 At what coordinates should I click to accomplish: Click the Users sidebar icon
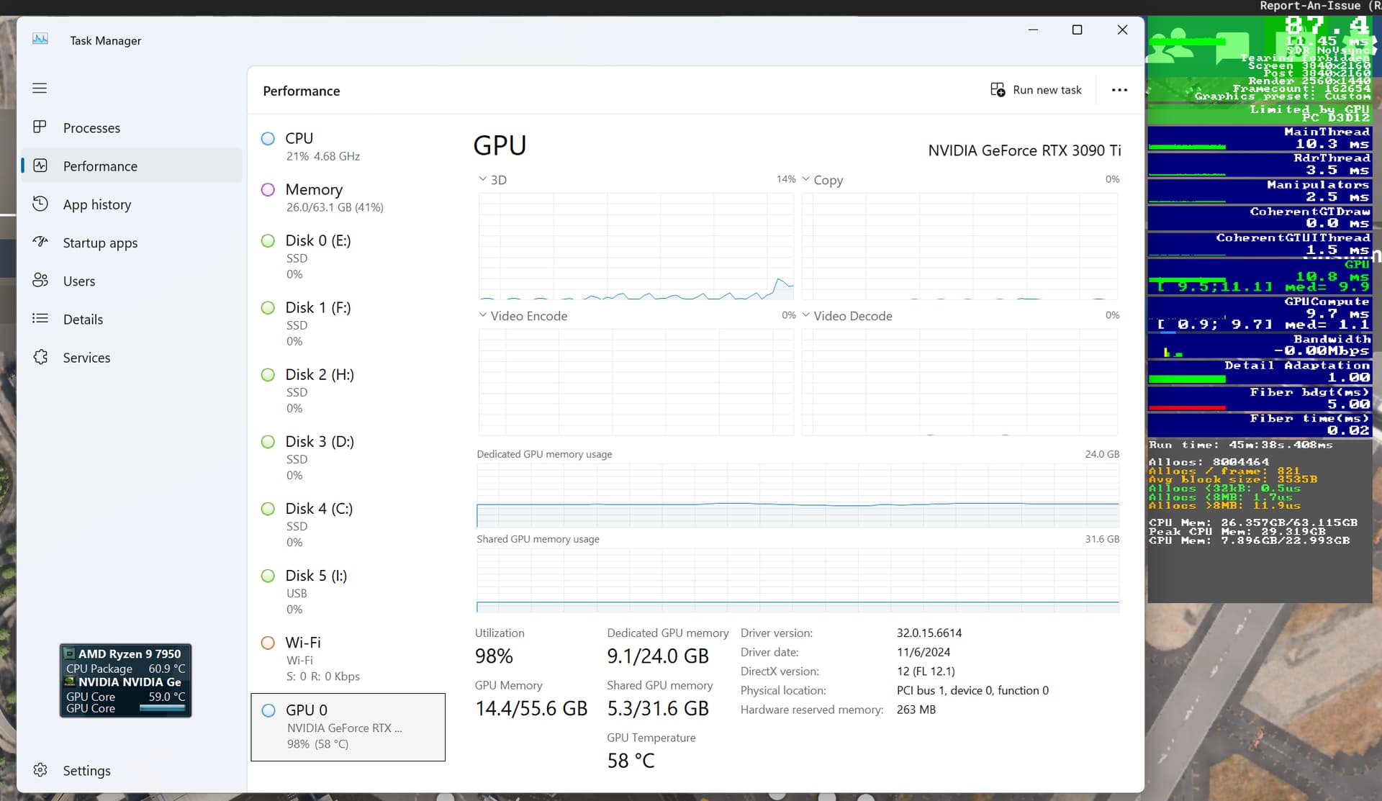40,281
